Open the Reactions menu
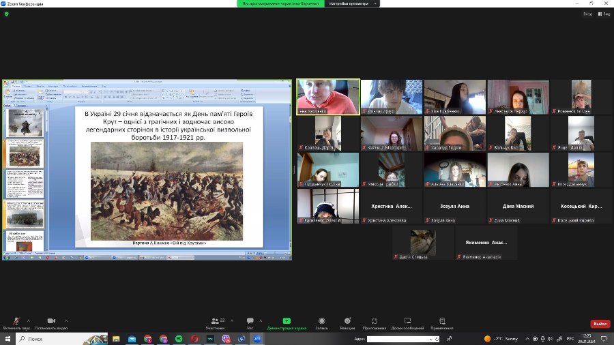The height and width of the screenshot is (345, 614). click(x=347, y=323)
